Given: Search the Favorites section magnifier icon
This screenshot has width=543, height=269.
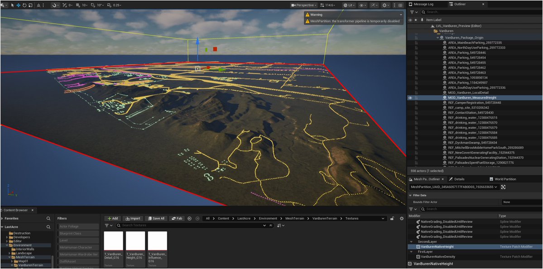Looking at the screenshot, I should click(x=48, y=218).
